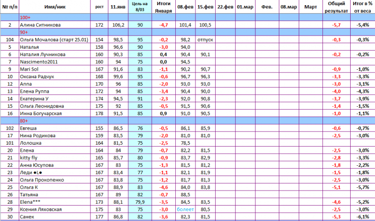Select the № п/п column header

(x=9, y=7)
